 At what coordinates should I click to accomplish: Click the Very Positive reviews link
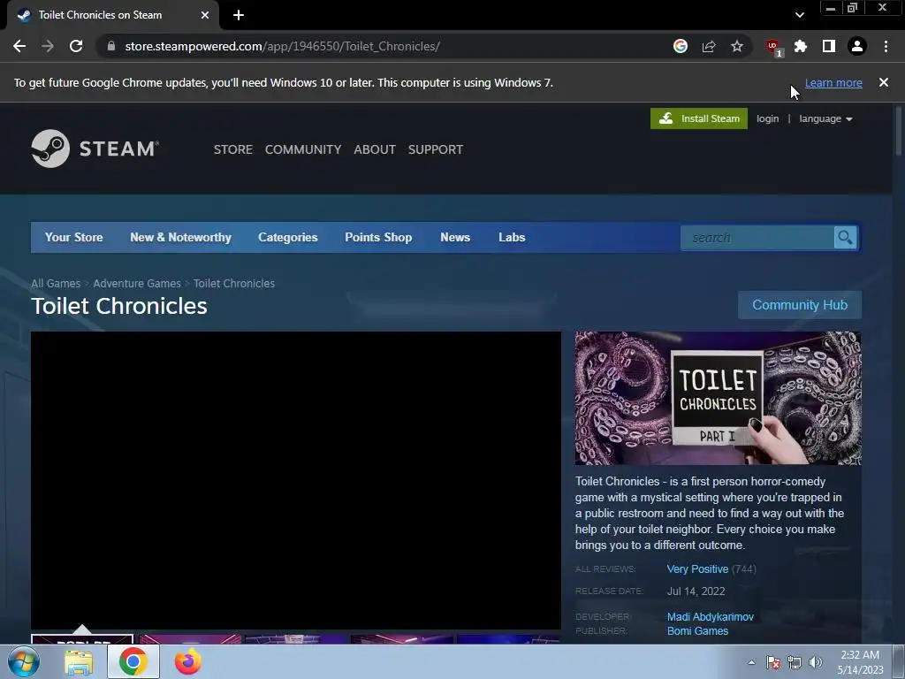click(698, 569)
